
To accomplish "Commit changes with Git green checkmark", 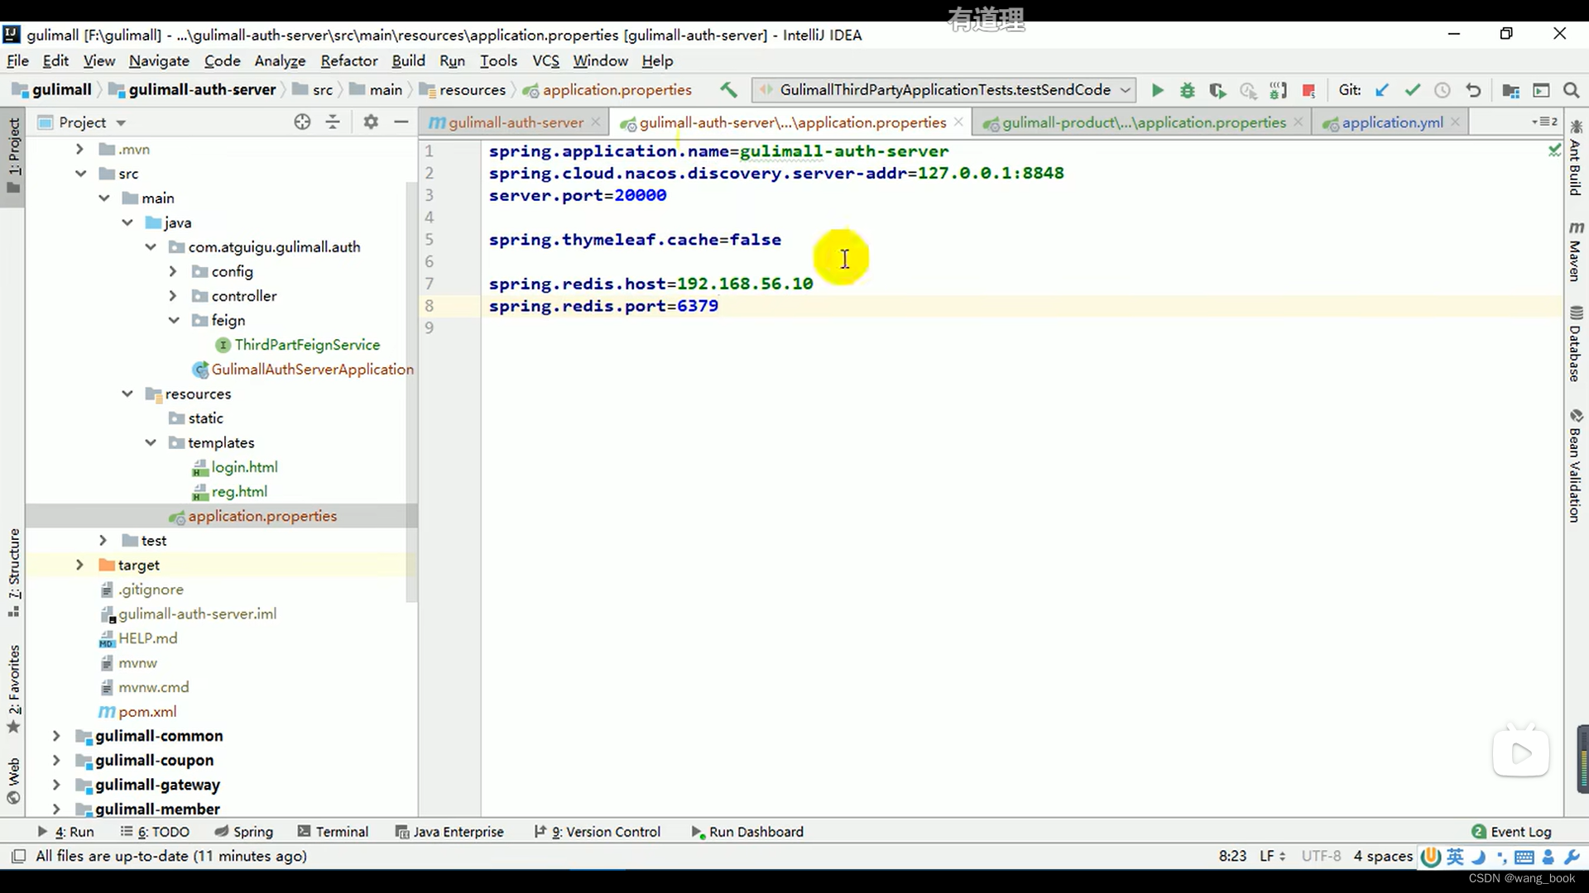I will pyautogui.click(x=1412, y=90).
